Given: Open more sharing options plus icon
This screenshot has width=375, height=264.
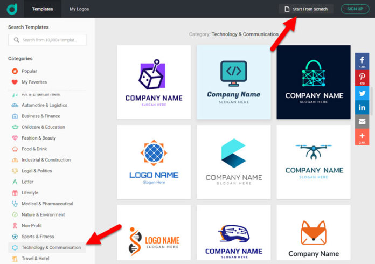Looking at the screenshot, I should point(362,137).
